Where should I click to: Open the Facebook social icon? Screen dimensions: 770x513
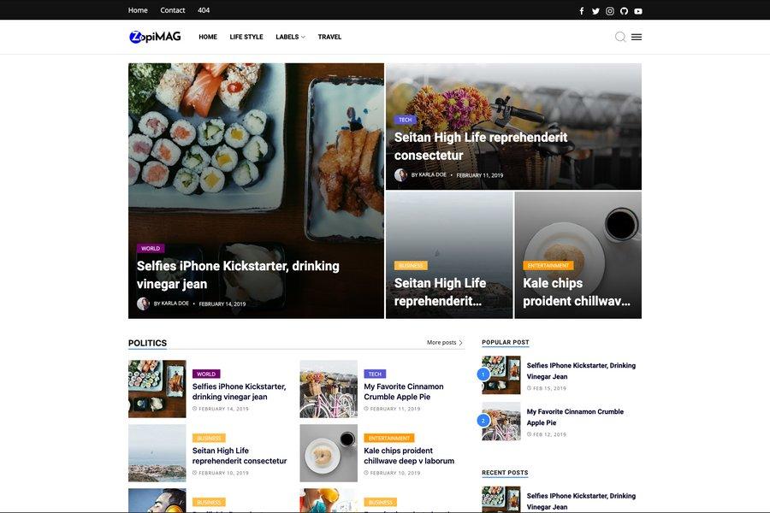click(580, 9)
